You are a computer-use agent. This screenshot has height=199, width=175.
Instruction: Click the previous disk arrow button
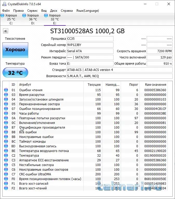pyautogui.click(x=5, y=31)
